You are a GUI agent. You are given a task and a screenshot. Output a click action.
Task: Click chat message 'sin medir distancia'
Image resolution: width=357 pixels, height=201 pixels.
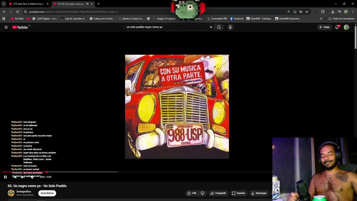click(x=32, y=149)
